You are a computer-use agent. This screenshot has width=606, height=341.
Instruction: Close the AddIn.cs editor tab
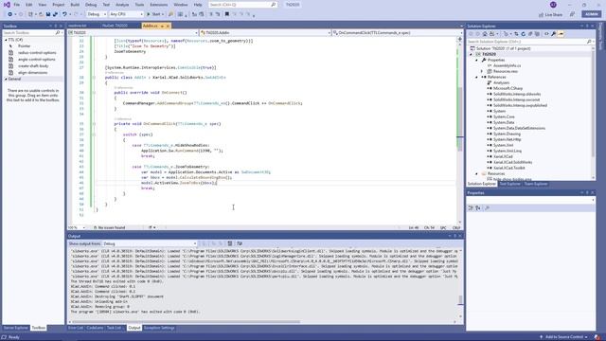pyautogui.click(x=168, y=26)
